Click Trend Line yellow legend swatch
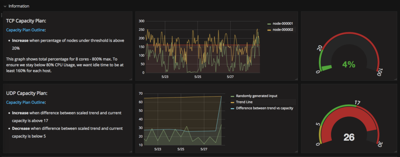This screenshot has height=157, width=400. pyautogui.click(x=232, y=102)
